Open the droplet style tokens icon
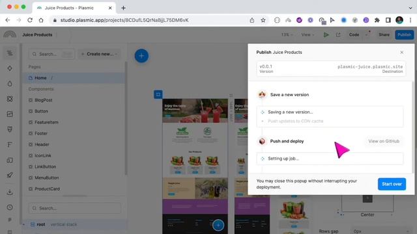Viewport: 417px width, 234px height. coord(10,84)
